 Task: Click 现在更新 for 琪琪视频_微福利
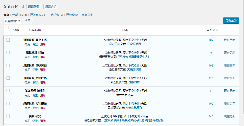(230, 91)
